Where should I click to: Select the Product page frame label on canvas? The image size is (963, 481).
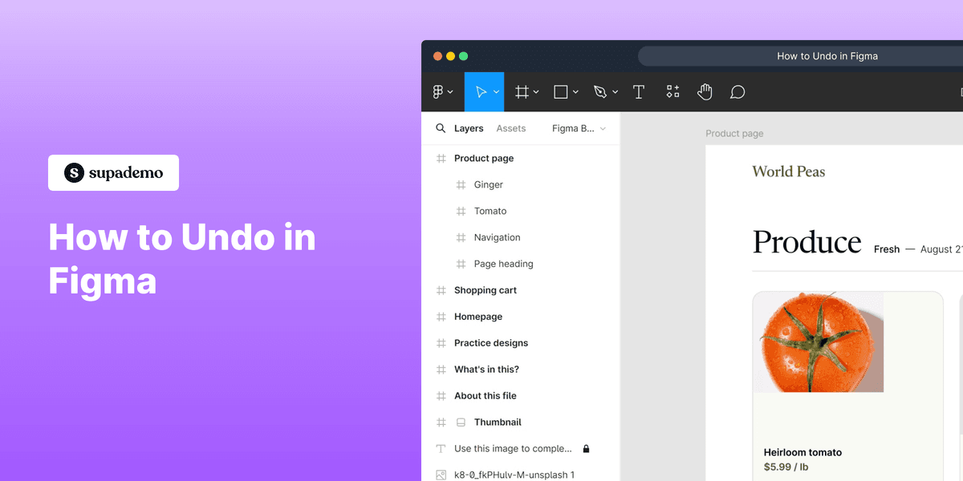(733, 133)
